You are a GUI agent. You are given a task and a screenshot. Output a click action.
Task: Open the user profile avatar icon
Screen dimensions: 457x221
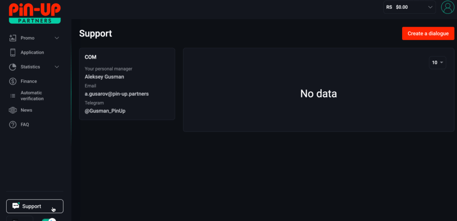447,7
